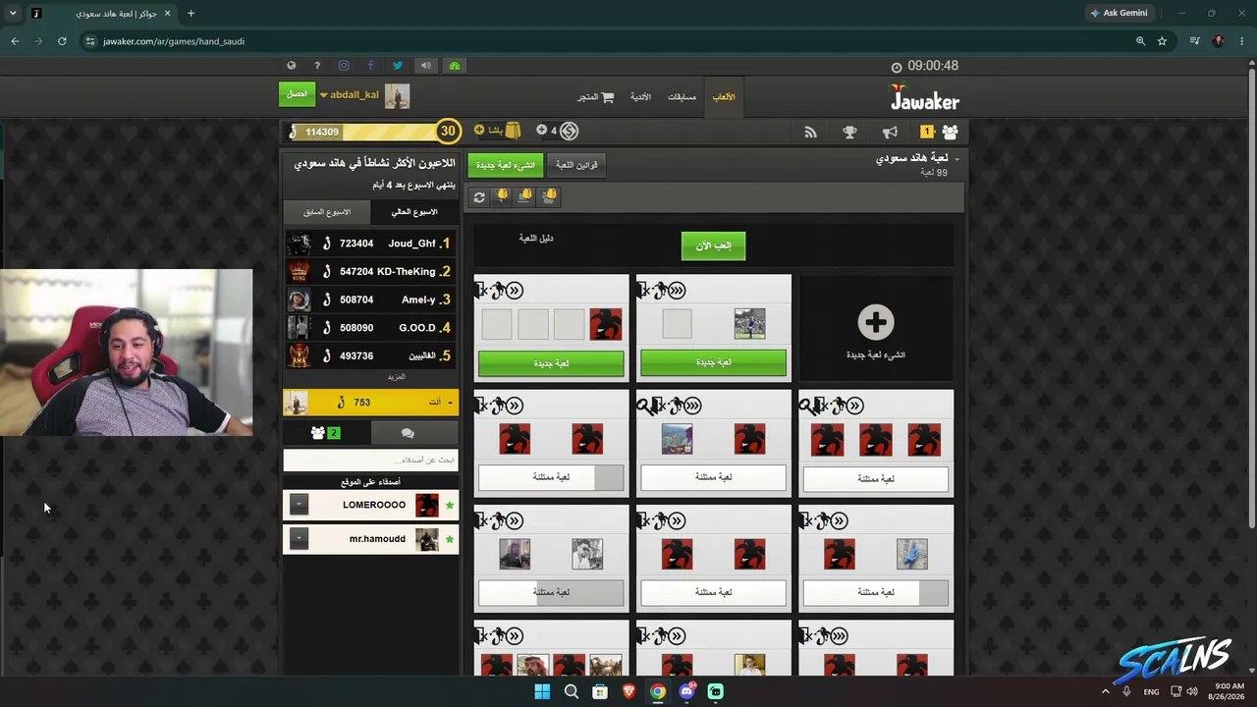Select the الاسبوع السابق tab
The height and width of the screenshot is (707, 1257).
327,212
